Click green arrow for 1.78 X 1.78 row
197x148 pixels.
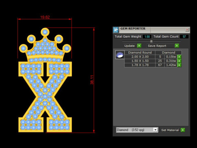pyautogui.click(x=179, y=65)
